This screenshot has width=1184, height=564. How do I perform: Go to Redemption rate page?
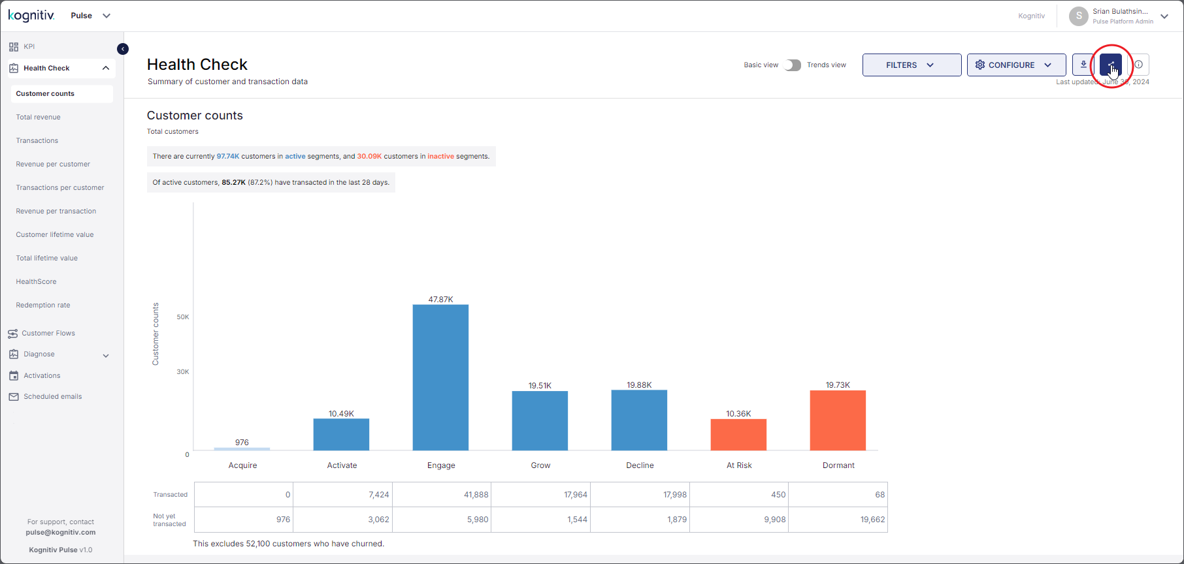tap(43, 305)
